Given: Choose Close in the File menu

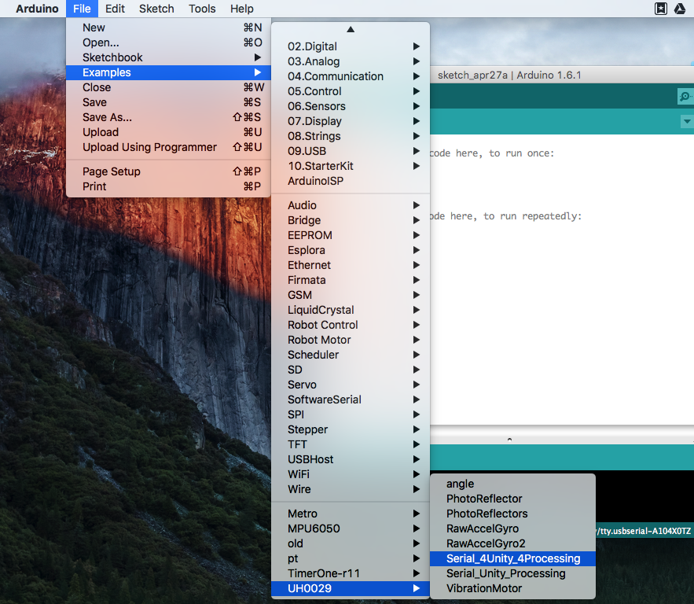Looking at the screenshot, I should [x=168, y=87].
